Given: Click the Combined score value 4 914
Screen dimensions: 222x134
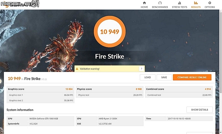Looking at the screenshot, I should coord(208,89).
